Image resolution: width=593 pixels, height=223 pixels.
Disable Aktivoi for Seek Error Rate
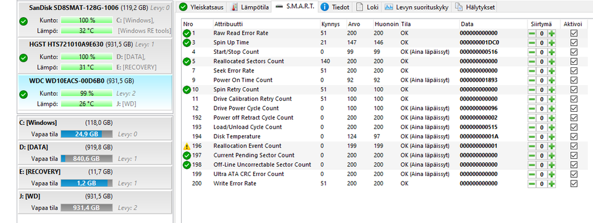point(574,71)
